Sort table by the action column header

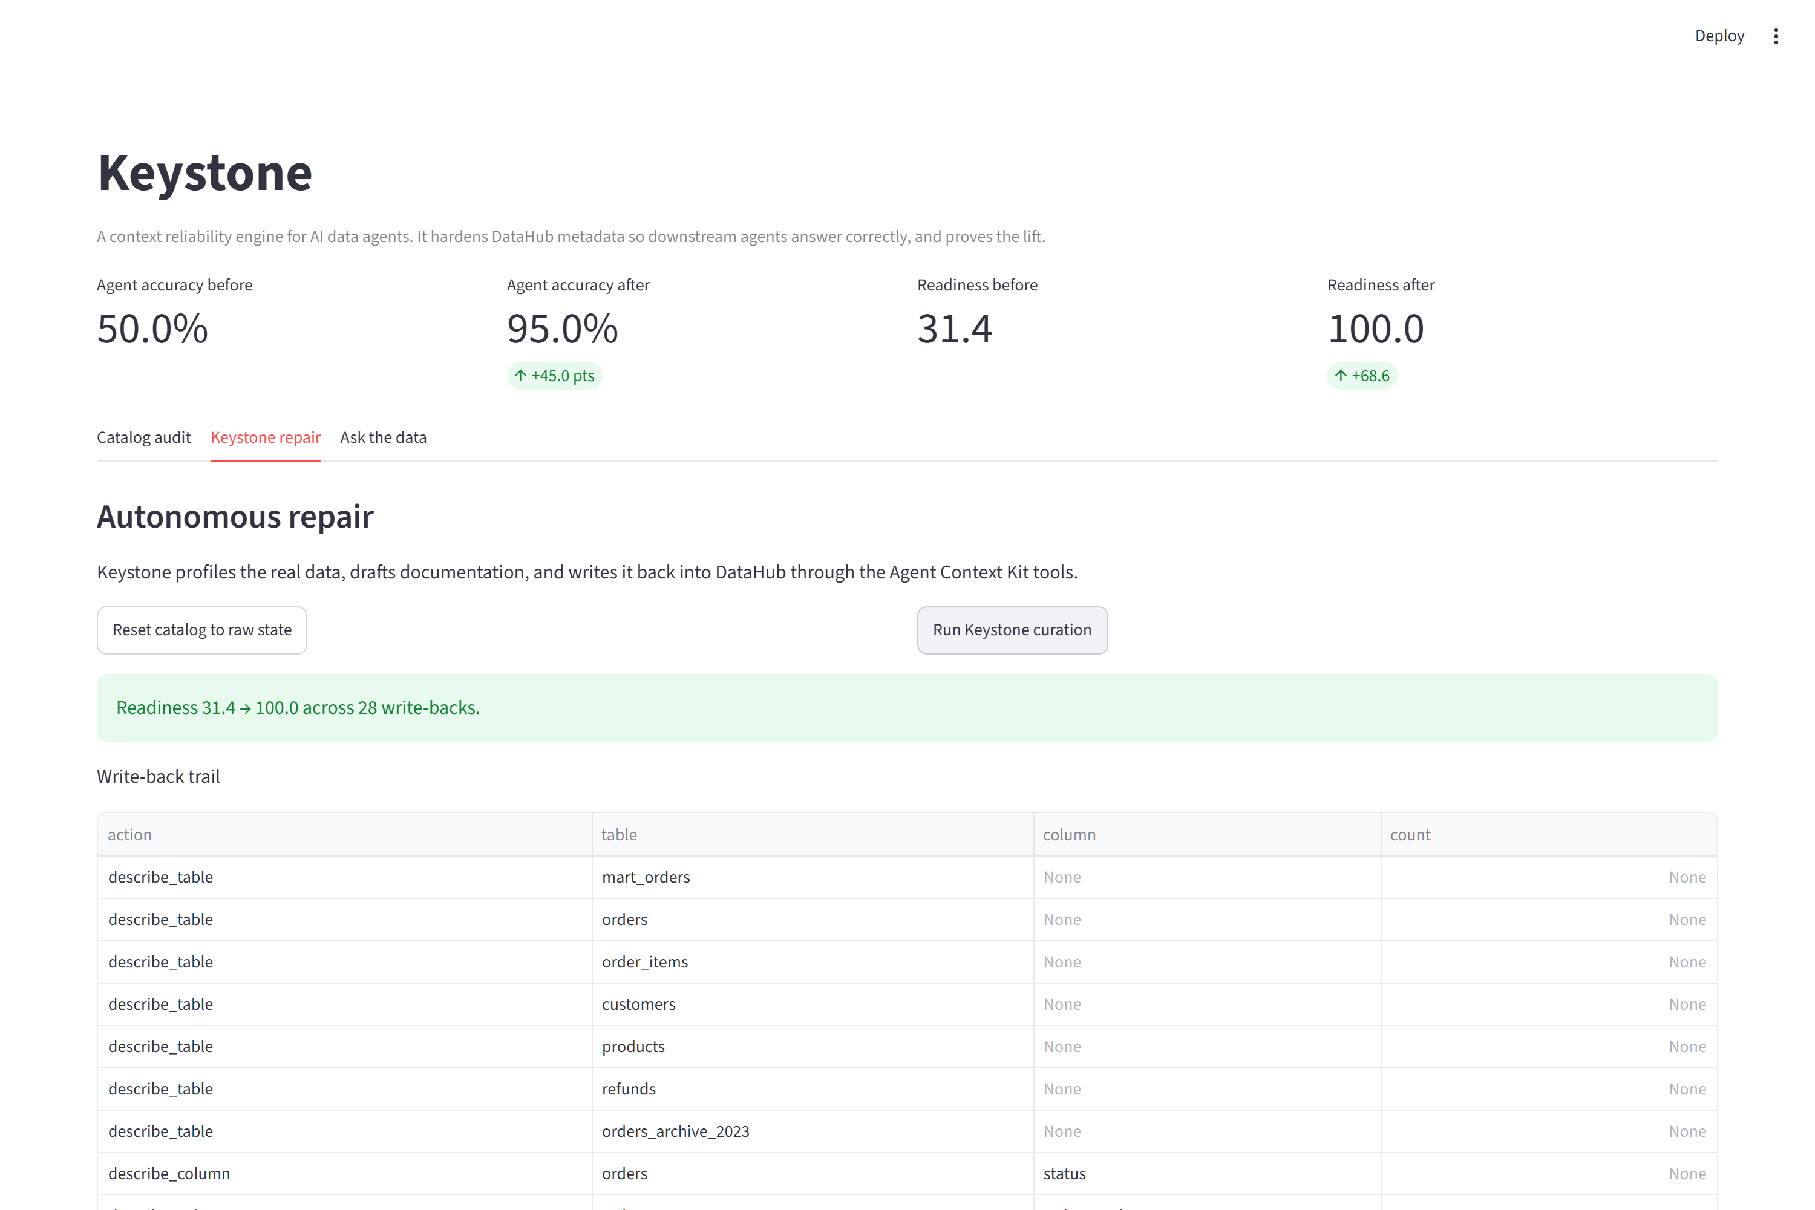click(x=344, y=834)
